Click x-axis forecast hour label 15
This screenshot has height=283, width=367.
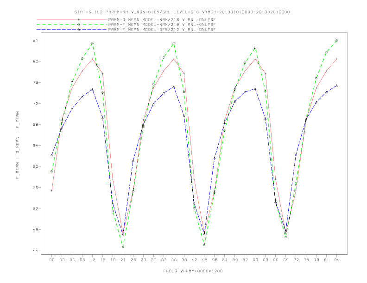click(102, 260)
